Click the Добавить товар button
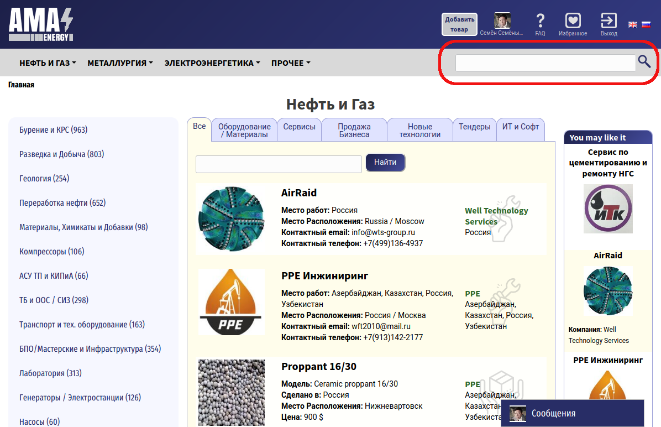The image size is (661, 427). [x=459, y=24]
